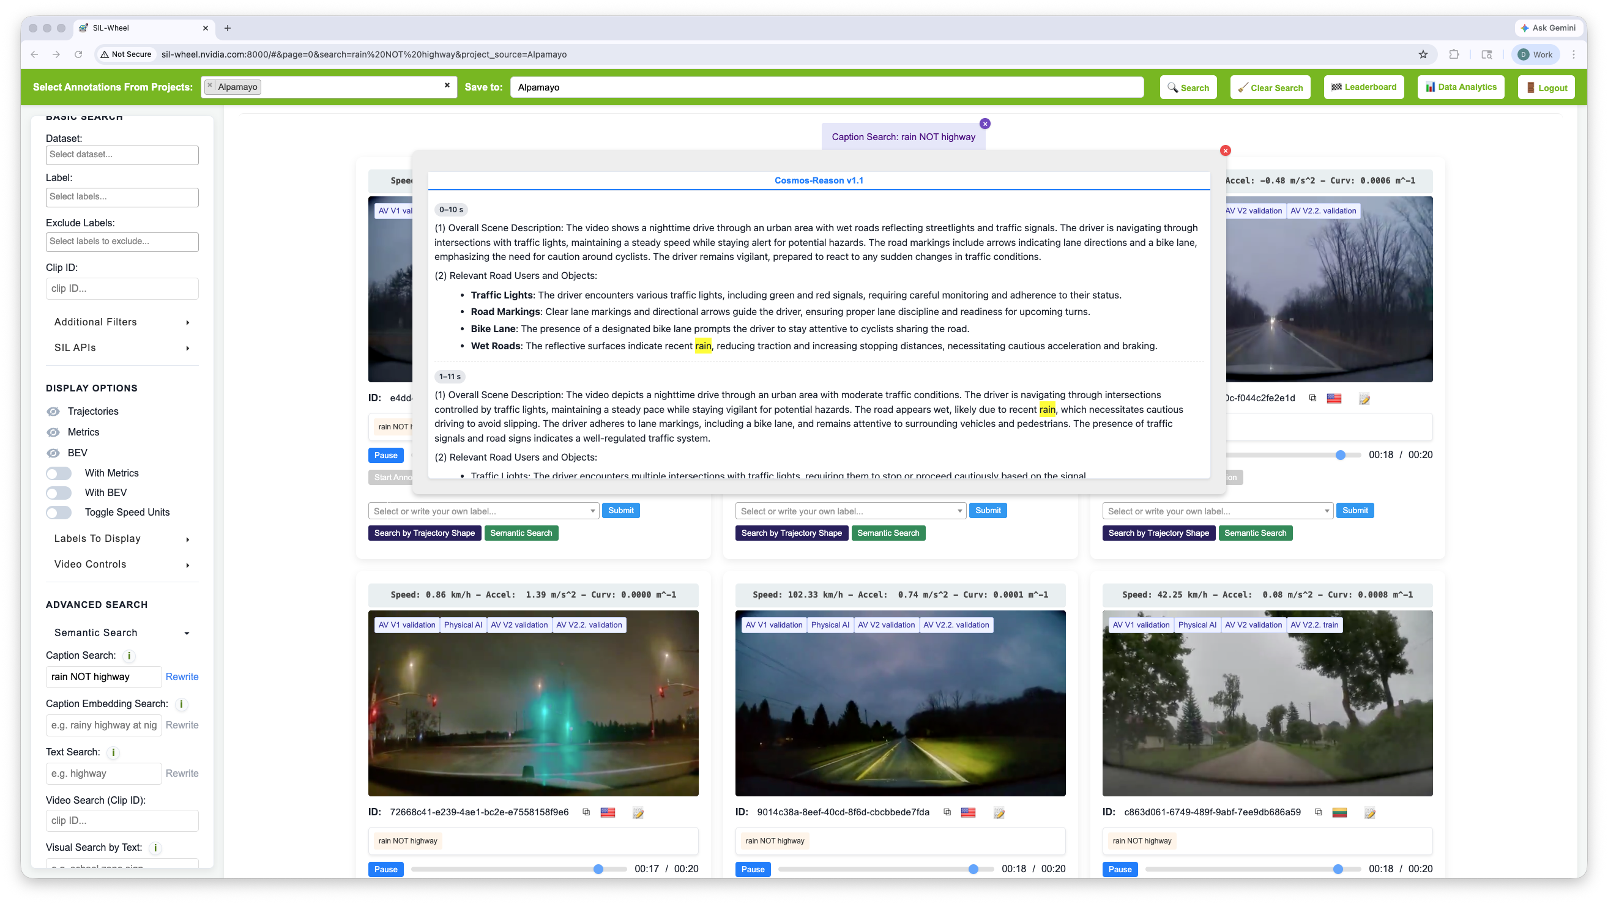This screenshot has height=904, width=1608.
Task: Click the Caption Embedding Search info icon
Action: tap(181, 704)
